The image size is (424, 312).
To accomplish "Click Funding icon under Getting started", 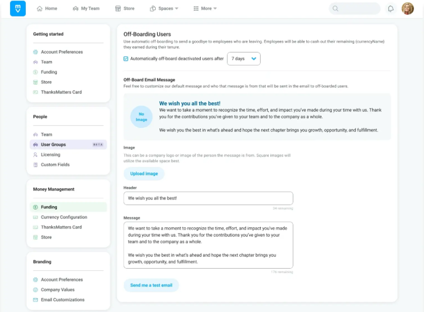I will pos(35,72).
